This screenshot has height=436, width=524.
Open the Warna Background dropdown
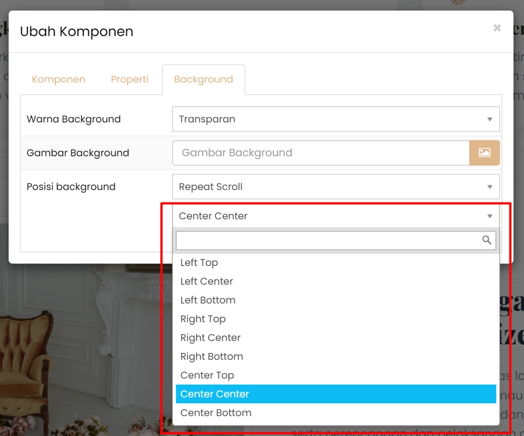coord(336,119)
